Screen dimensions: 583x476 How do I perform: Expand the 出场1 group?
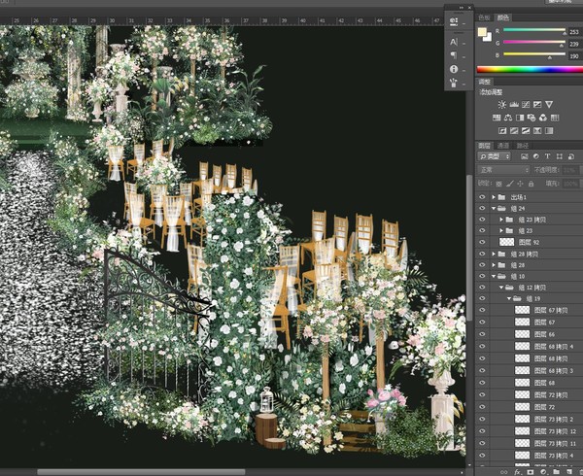click(494, 197)
